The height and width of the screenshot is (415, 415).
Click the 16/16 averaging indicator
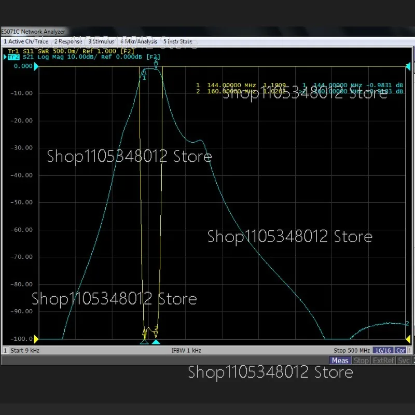[x=383, y=351]
